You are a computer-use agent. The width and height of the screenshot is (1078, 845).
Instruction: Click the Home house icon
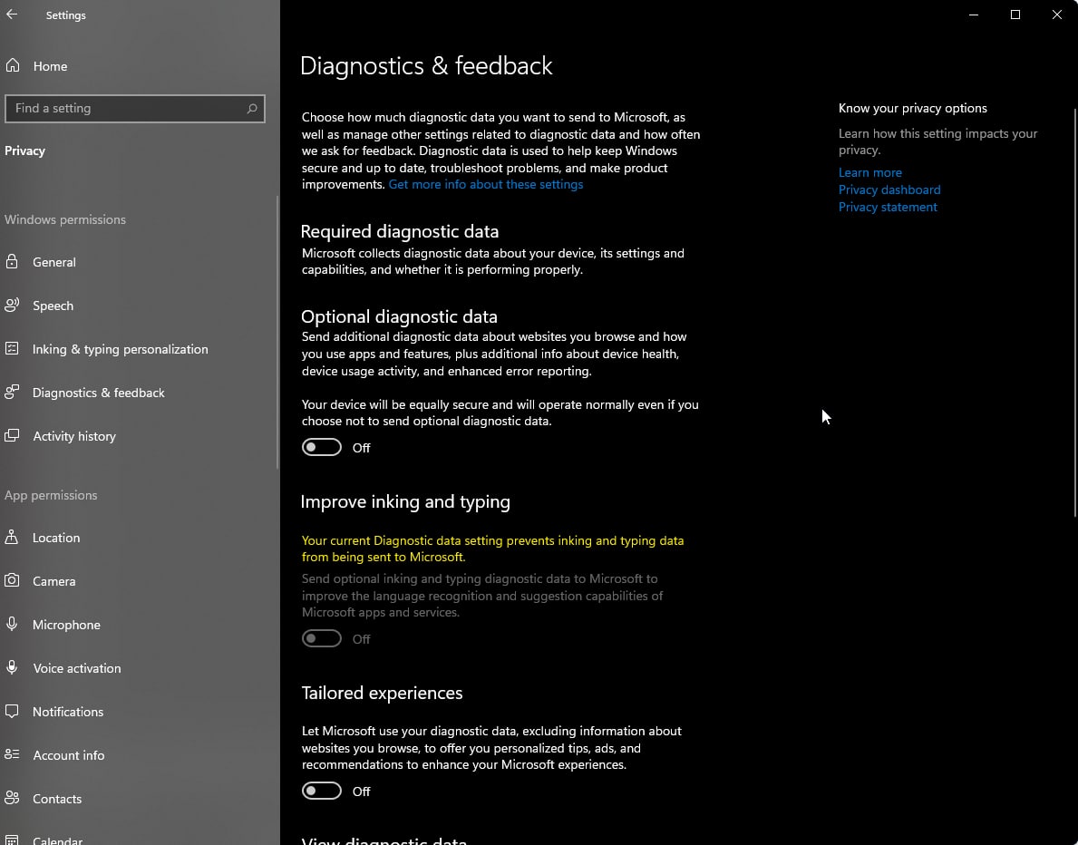13,65
